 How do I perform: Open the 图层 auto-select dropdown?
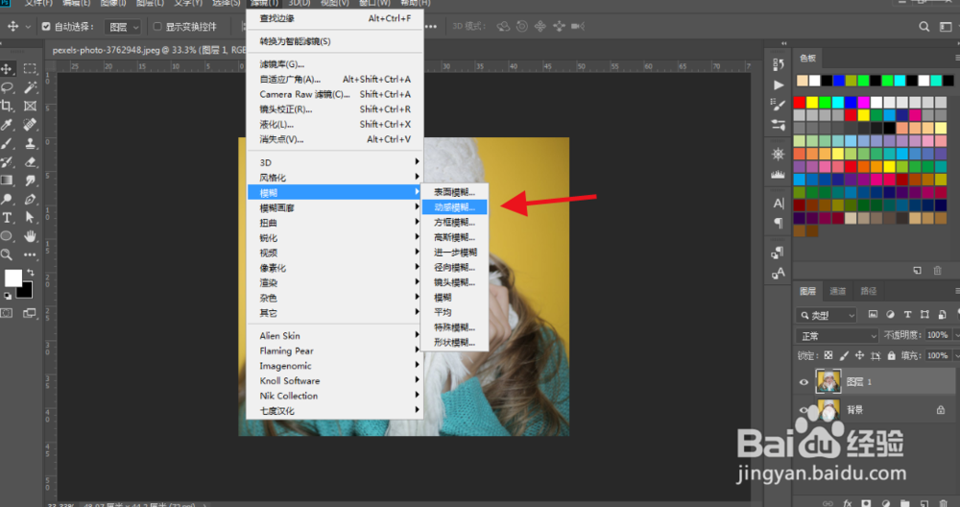[123, 27]
